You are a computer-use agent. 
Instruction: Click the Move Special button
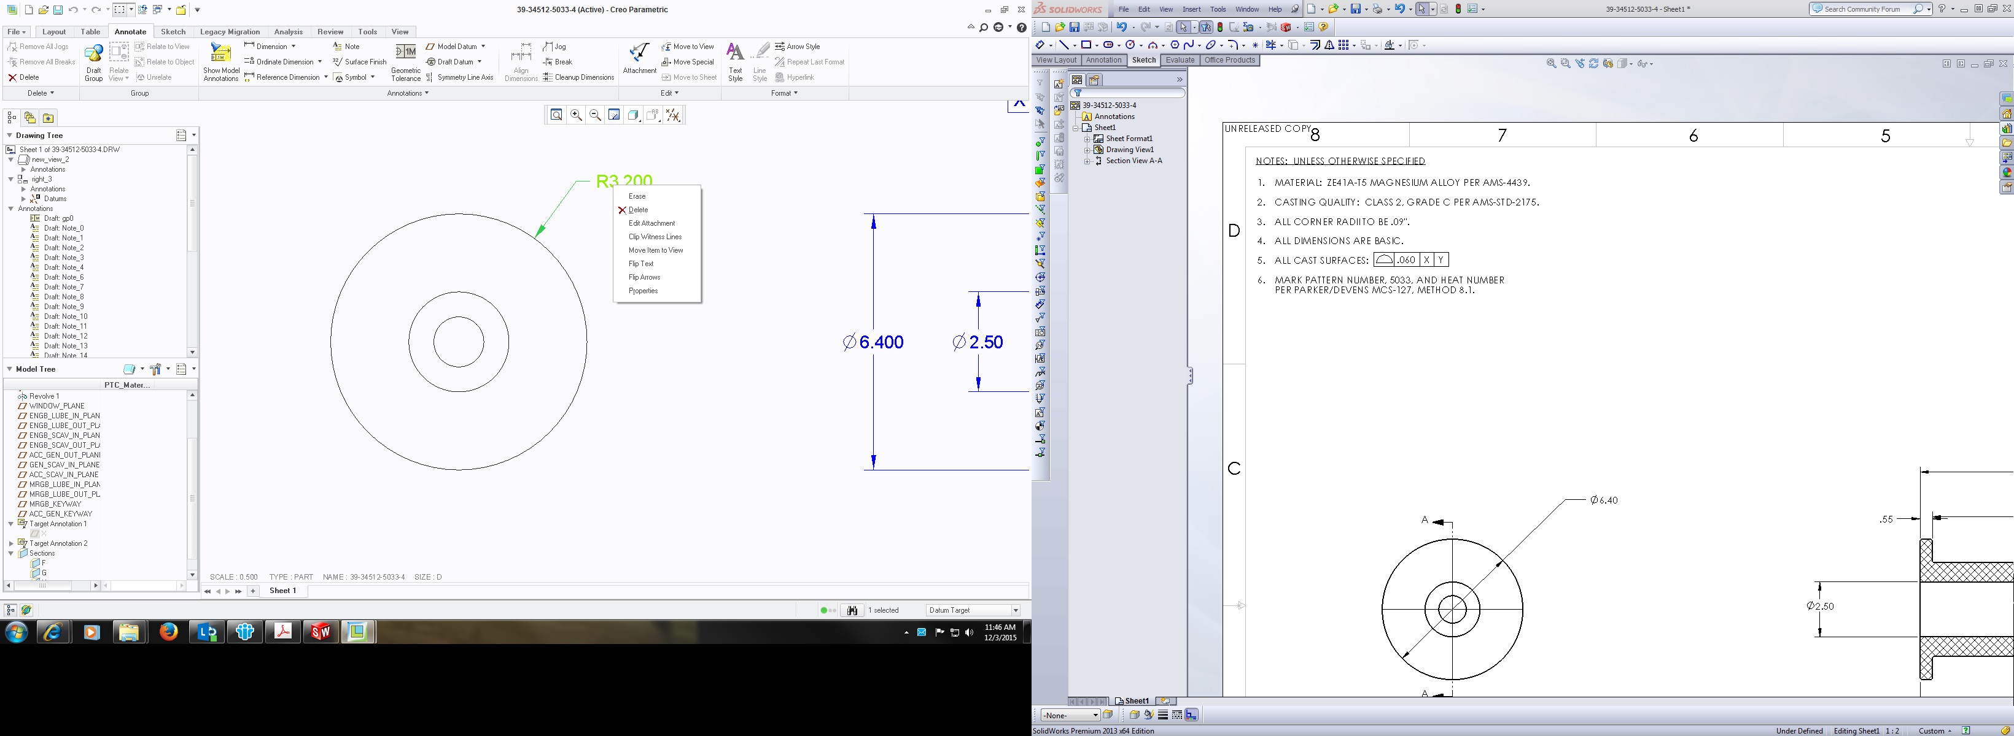coord(688,62)
